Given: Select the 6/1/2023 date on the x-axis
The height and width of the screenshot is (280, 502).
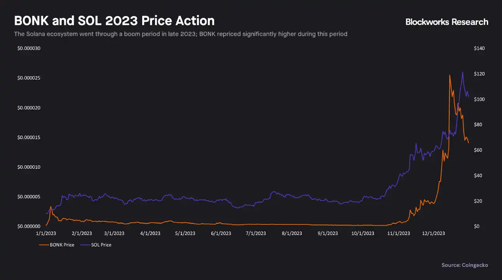Looking at the screenshot, I should click(x=220, y=233).
